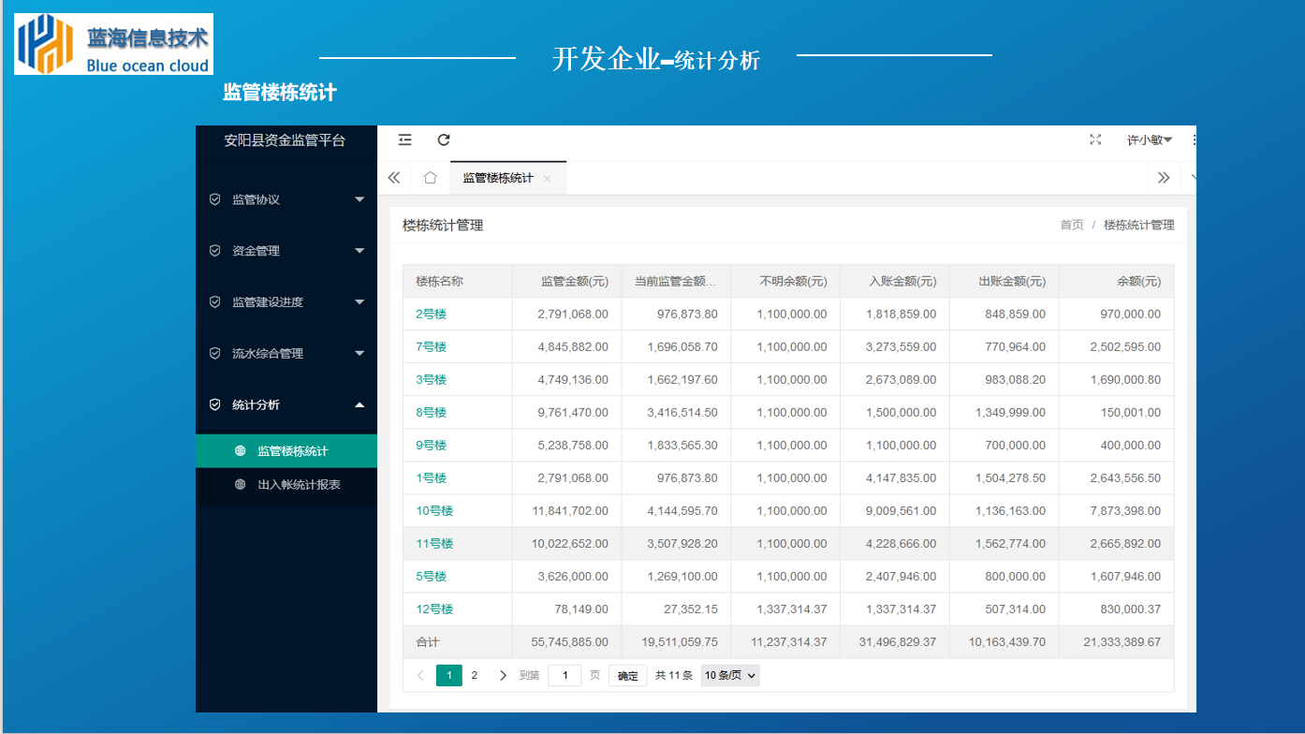
Task: Click the sidebar collapse menu icon
Action: pyautogui.click(x=404, y=139)
